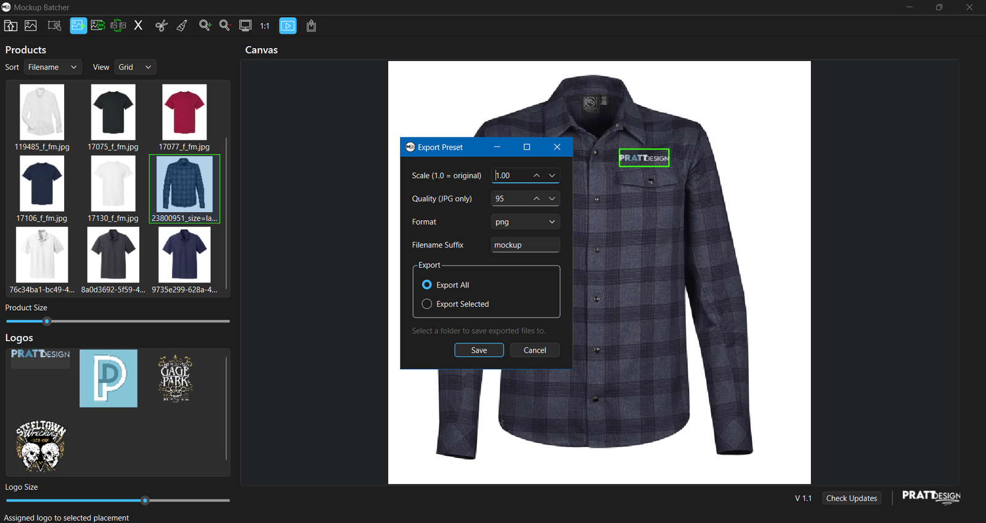
Task: Open the Sort Filename dropdown
Action: [53, 67]
